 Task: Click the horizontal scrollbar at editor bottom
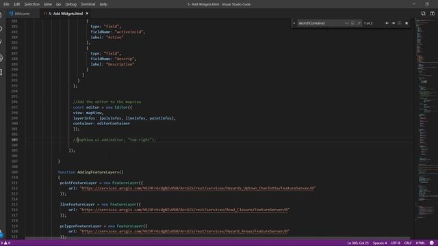[x=218, y=238]
